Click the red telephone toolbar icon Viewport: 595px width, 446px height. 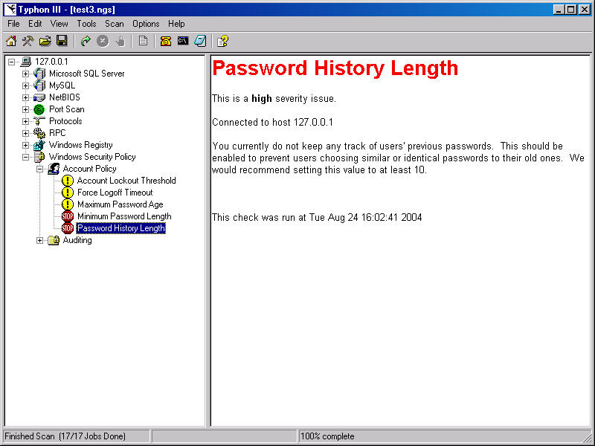click(166, 41)
